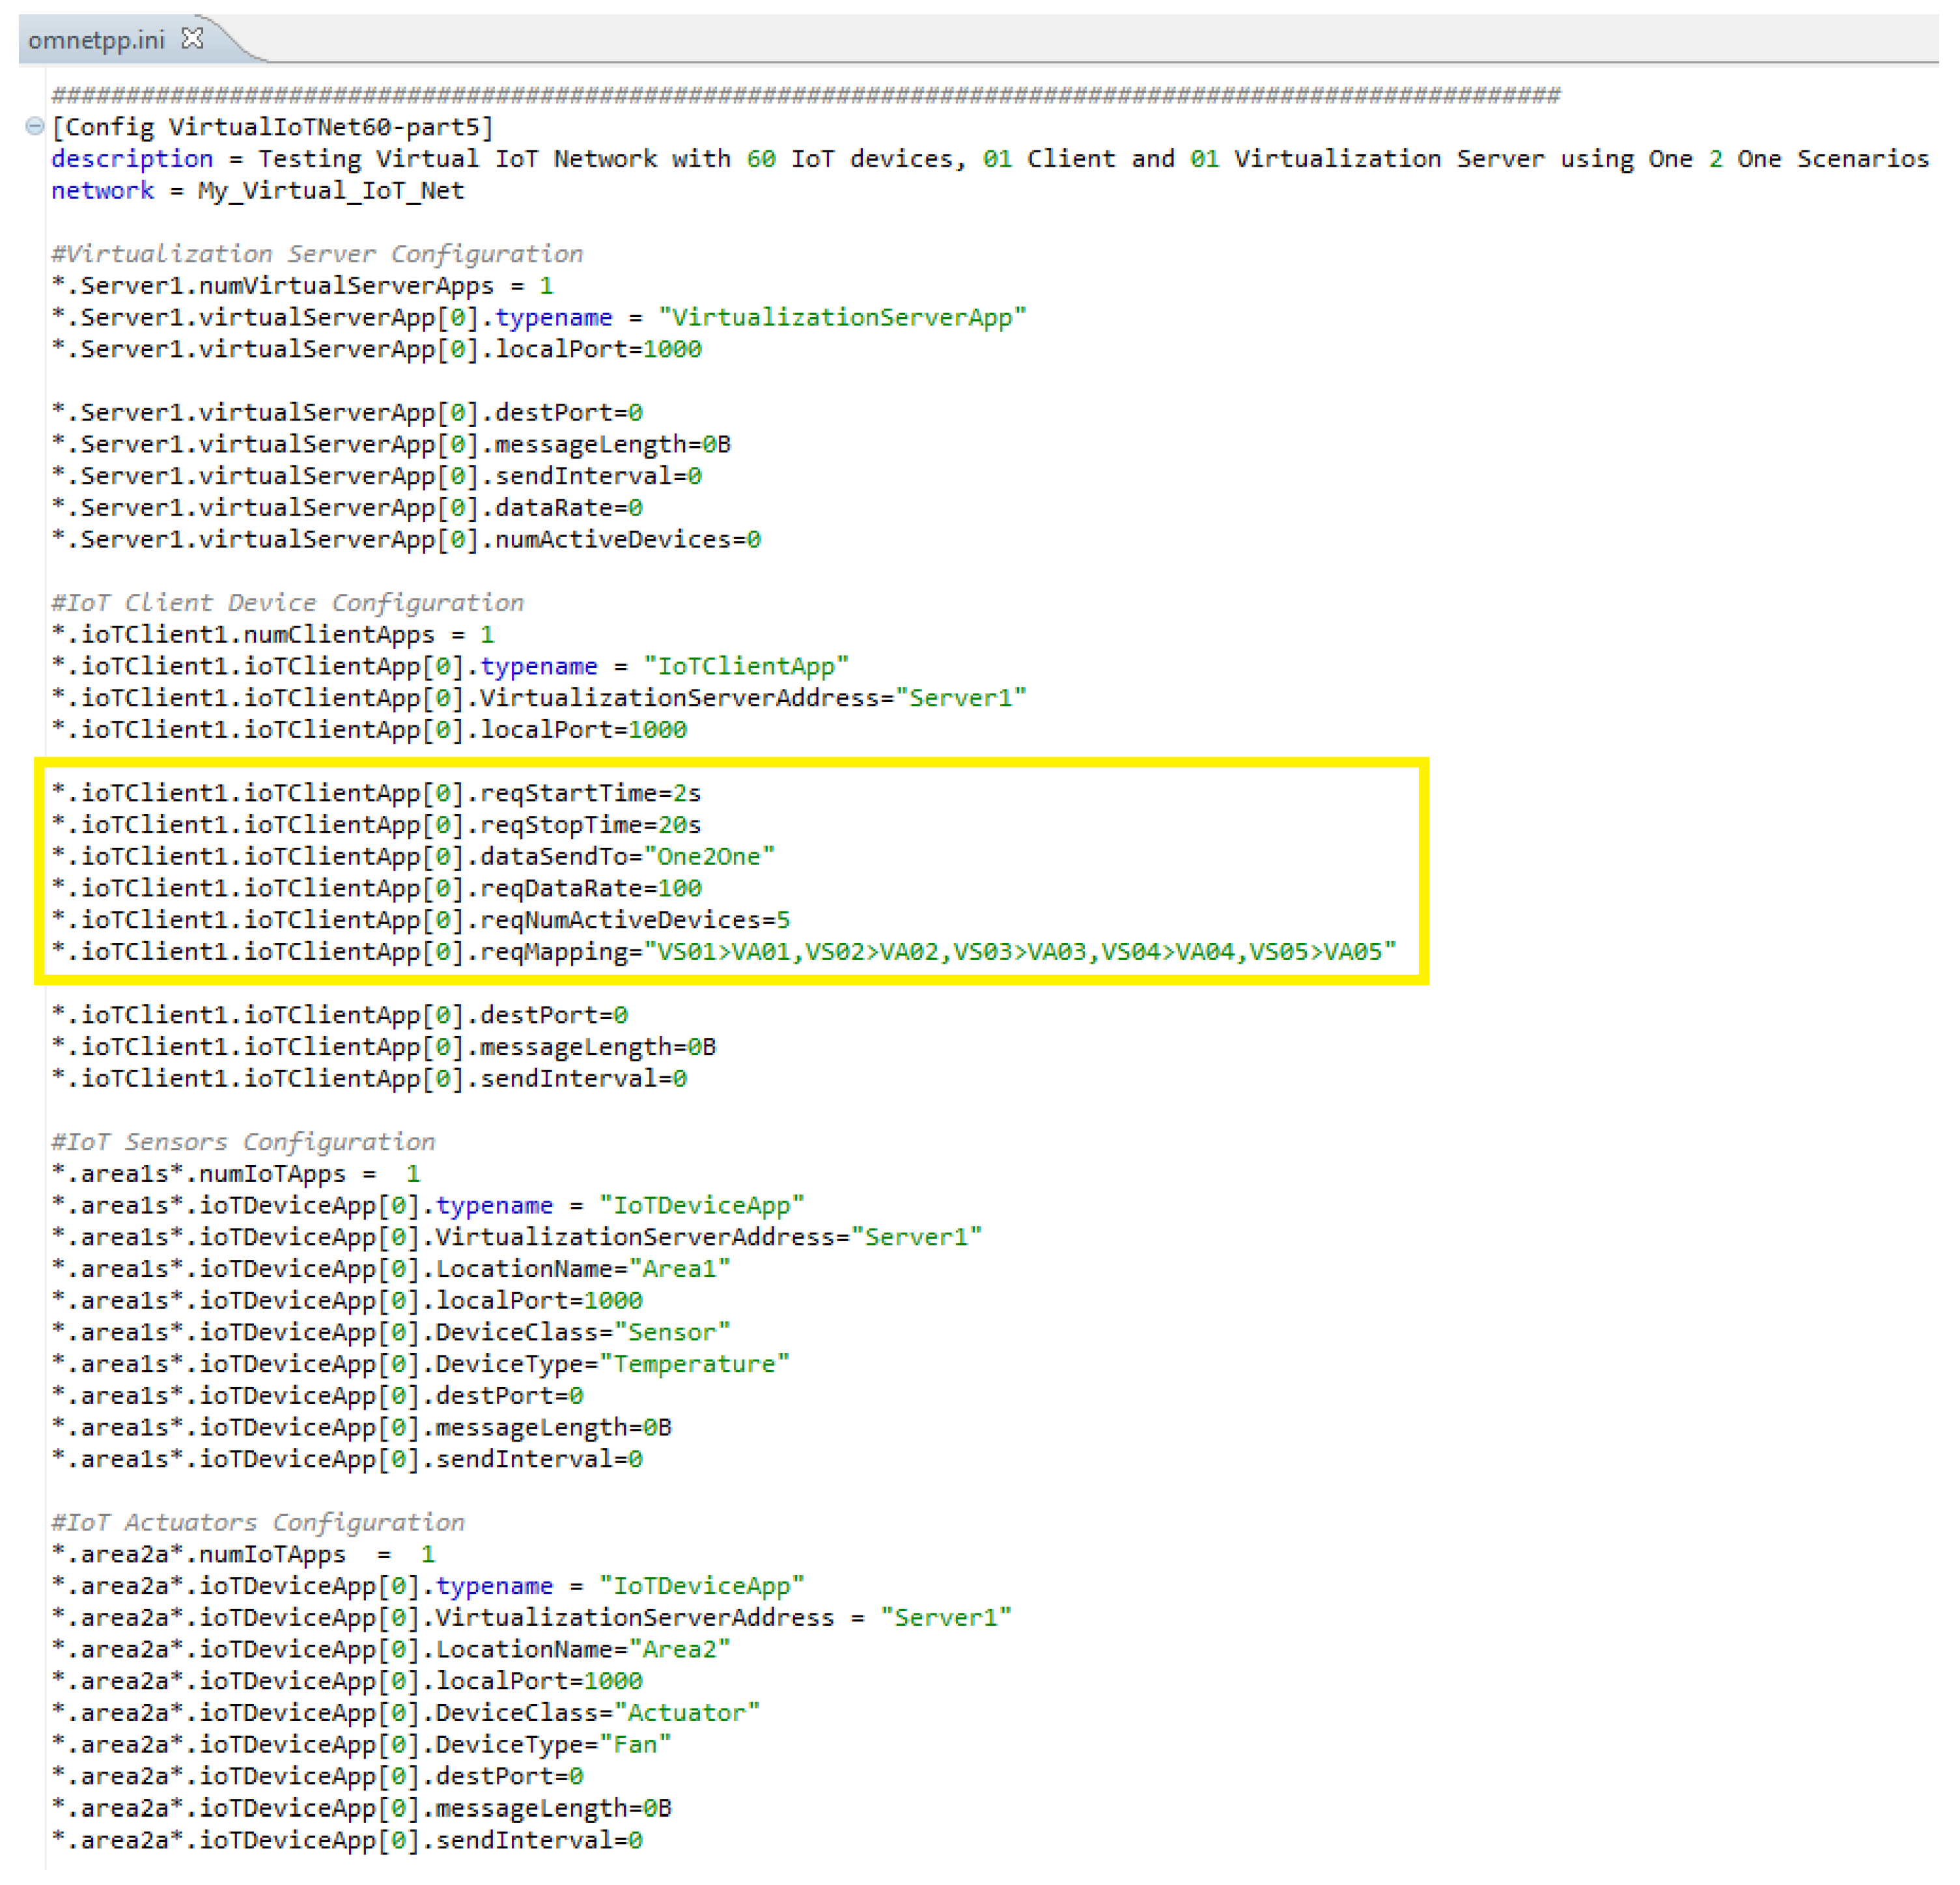The height and width of the screenshot is (1885, 1960).
Task: Click the reqStartTime=2s line
Action: [376, 793]
